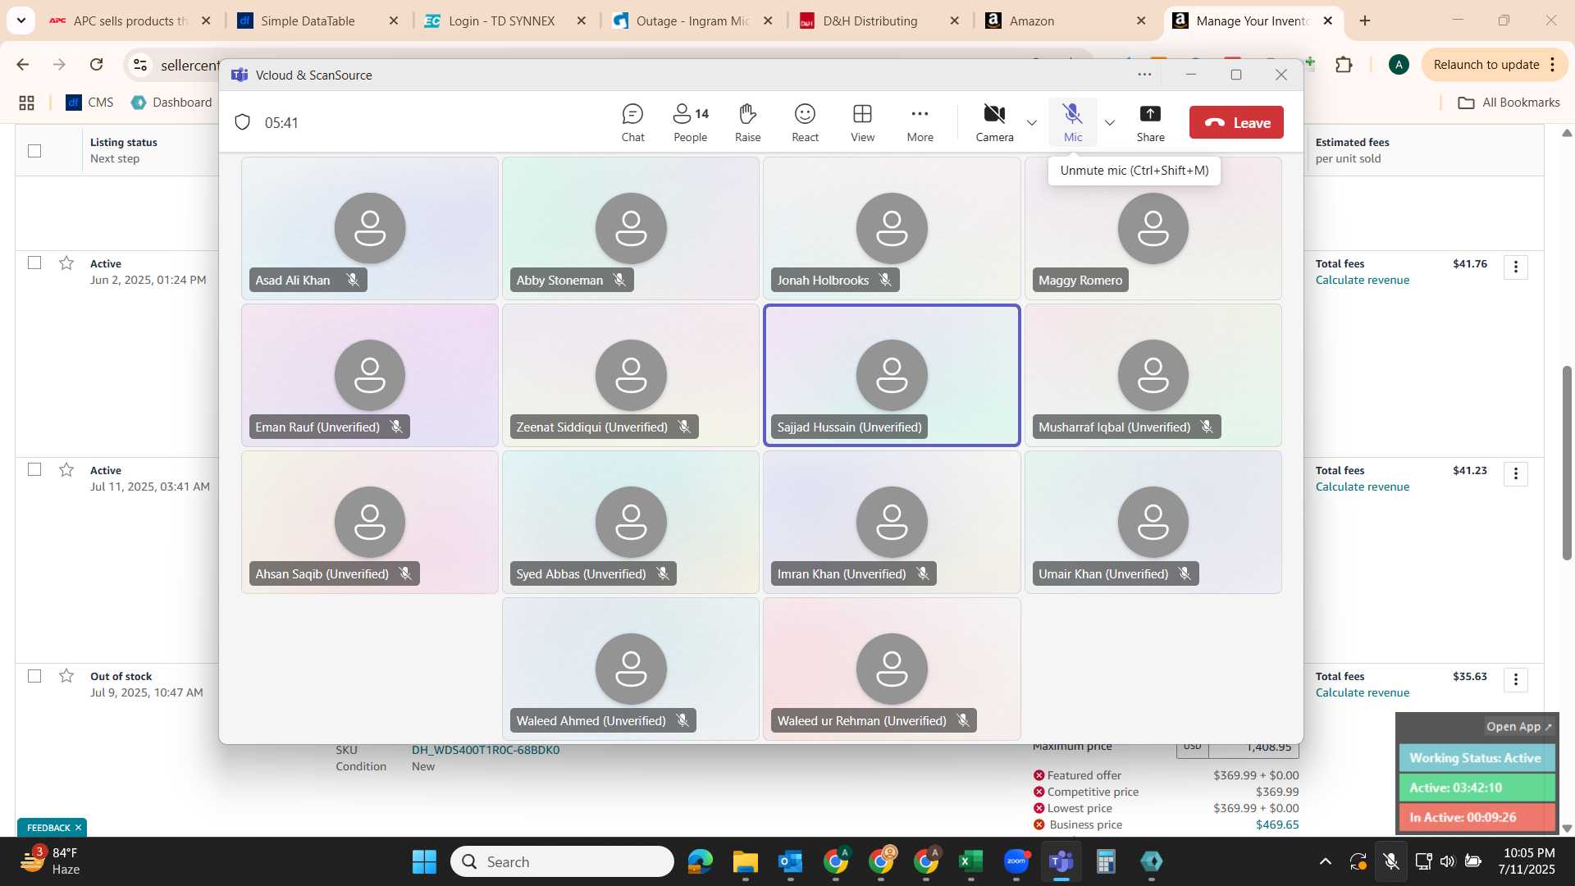Screen dimensions: 1575x886
Task: Open Outlook from the taskbar
Action: pyautogui.click(x=790, y=862)
